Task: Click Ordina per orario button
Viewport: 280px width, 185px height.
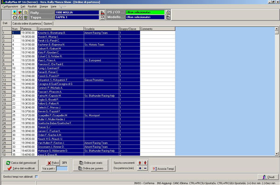Action: [x=91, y=163]
